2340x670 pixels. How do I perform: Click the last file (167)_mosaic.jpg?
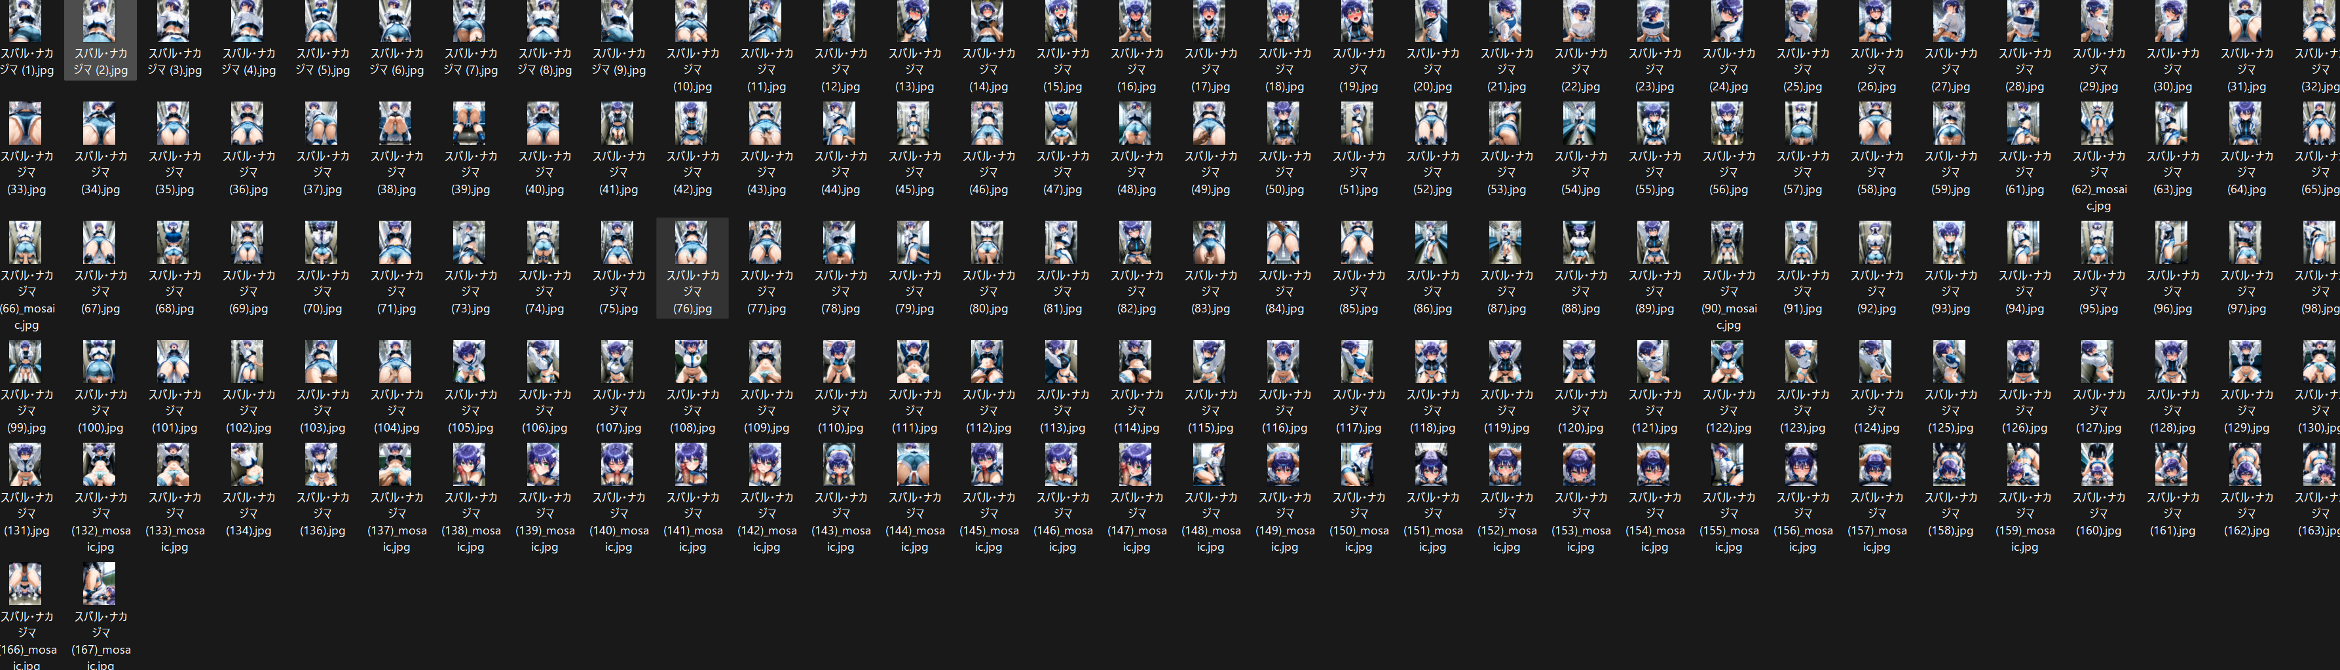point(100,616)
